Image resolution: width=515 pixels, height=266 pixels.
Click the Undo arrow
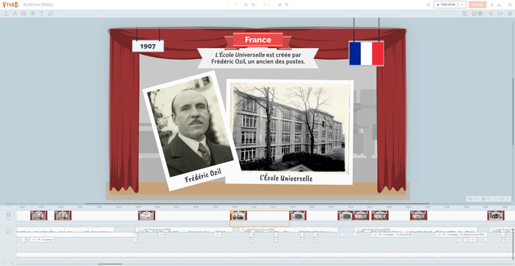point(229,4)
